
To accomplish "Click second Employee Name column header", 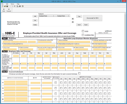I will [x=61, y=16].
